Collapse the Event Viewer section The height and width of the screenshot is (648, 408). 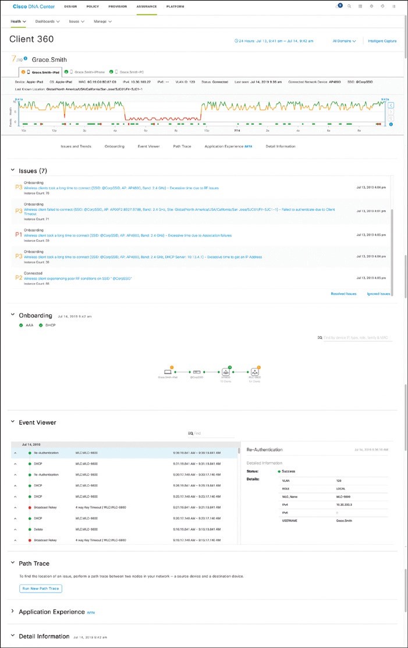[12, 421]
